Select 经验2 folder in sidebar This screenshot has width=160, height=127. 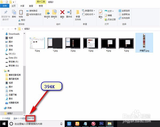11,113
